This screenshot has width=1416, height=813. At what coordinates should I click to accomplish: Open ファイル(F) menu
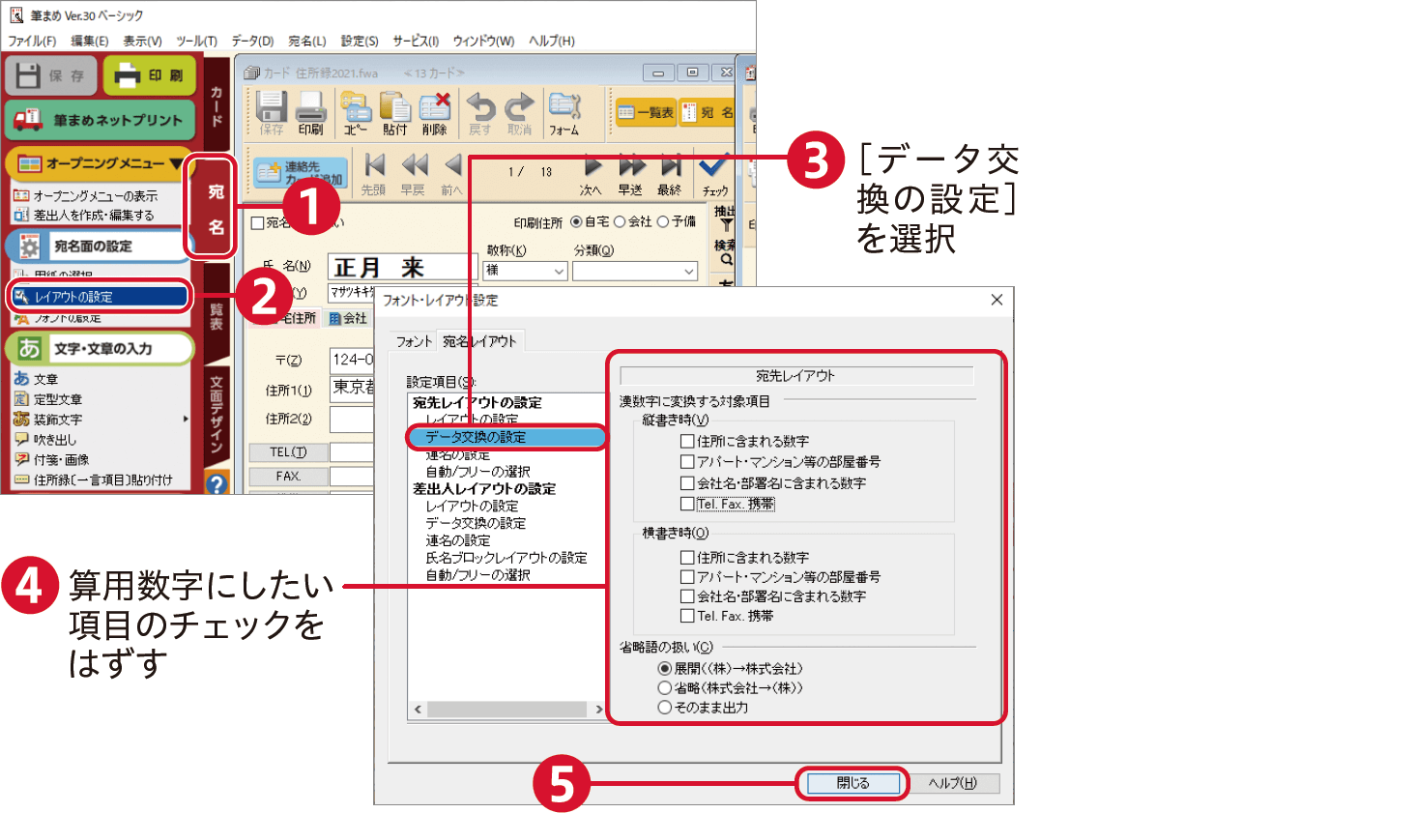(32, 41)
